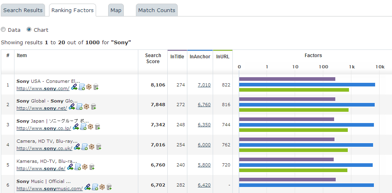Screen dimensions: 392x193
Task: Click the link-arrow icon next to sony.co.jp
Action: [76, 127]
